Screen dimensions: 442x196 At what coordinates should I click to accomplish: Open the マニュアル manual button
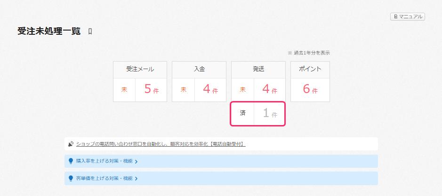(x=408, y=16)
